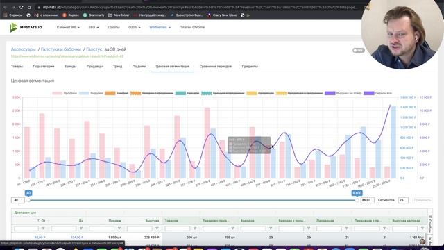Screen dimensions: 444x250
Task: Switch to the Товары tab
Action: pos(17,67)
